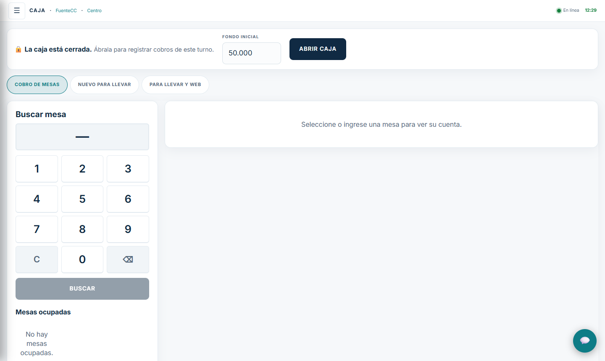
Task: Click the green En línea status indicator
Action: pos(559,10)
